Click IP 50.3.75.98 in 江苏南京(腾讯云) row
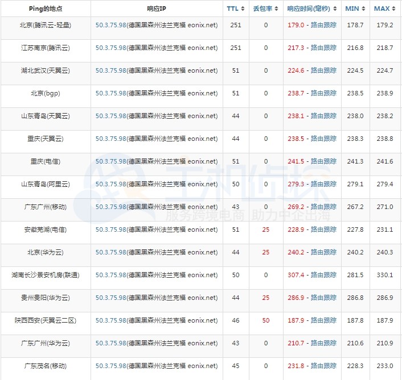The image size is (402, 380). (x=111, y=48)
